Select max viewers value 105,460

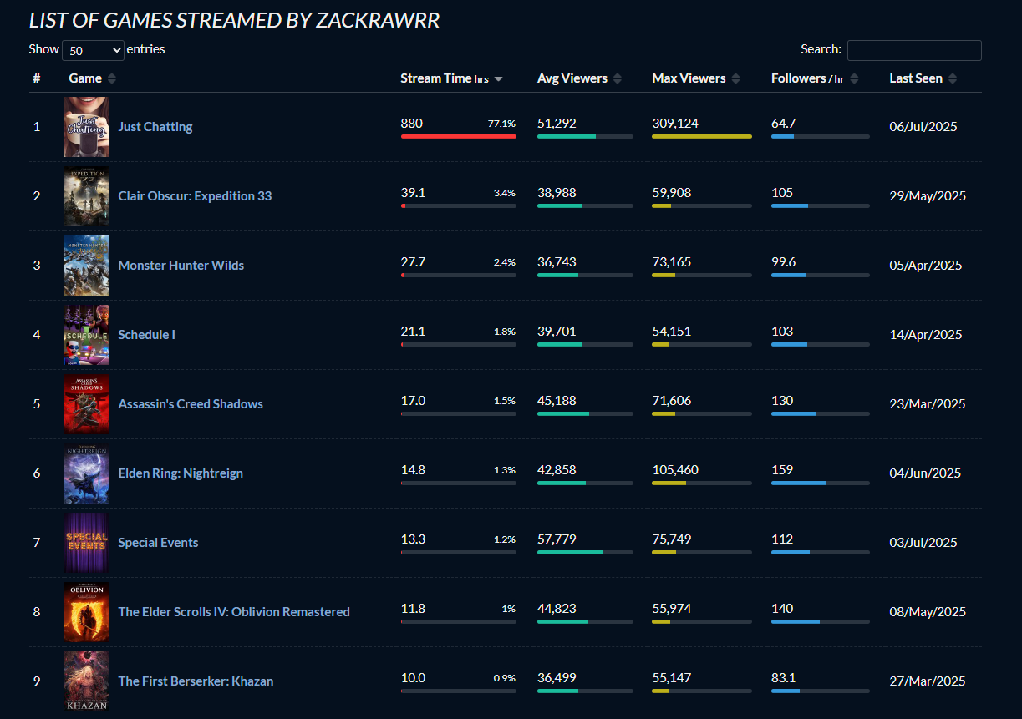[675, 470]
